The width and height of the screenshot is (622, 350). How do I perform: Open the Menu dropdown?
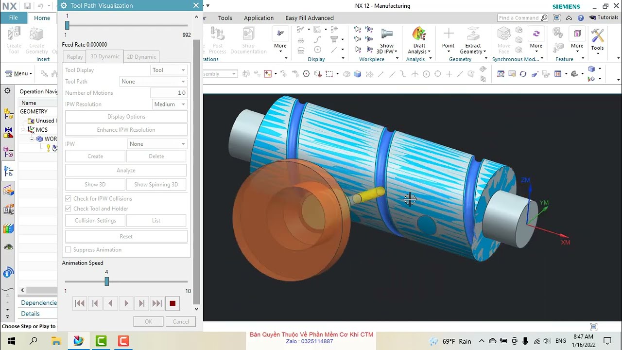[x=18, y=73]
